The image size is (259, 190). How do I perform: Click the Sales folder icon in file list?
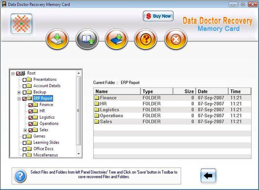(x=97, y=122)
